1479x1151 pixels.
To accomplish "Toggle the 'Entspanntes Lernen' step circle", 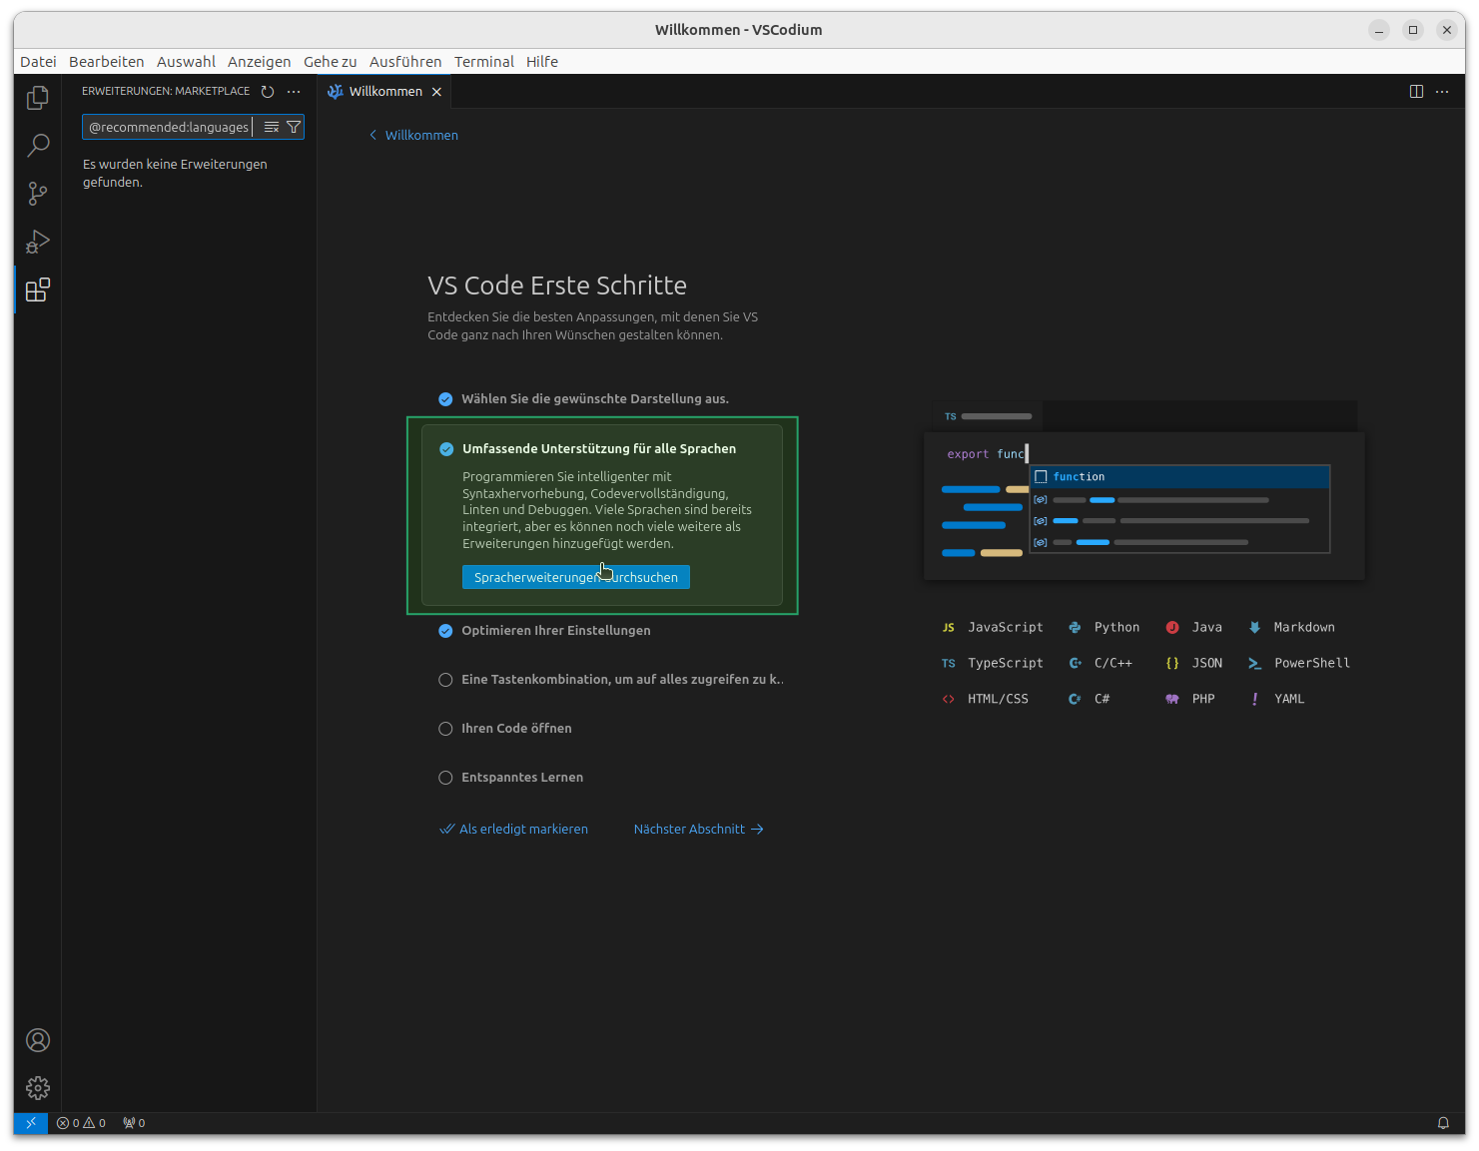I will pos(445,778).
